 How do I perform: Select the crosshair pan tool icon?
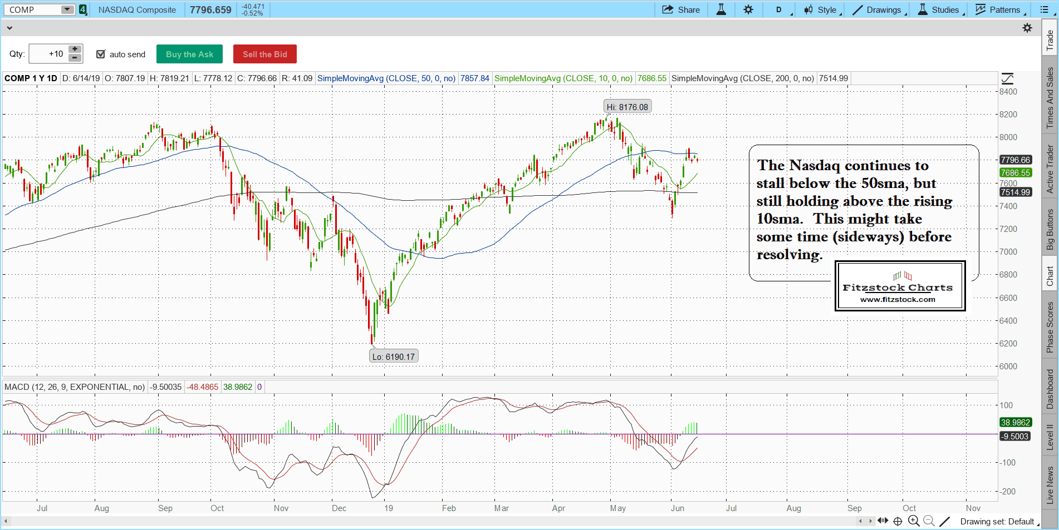click(x=898, y=521)
